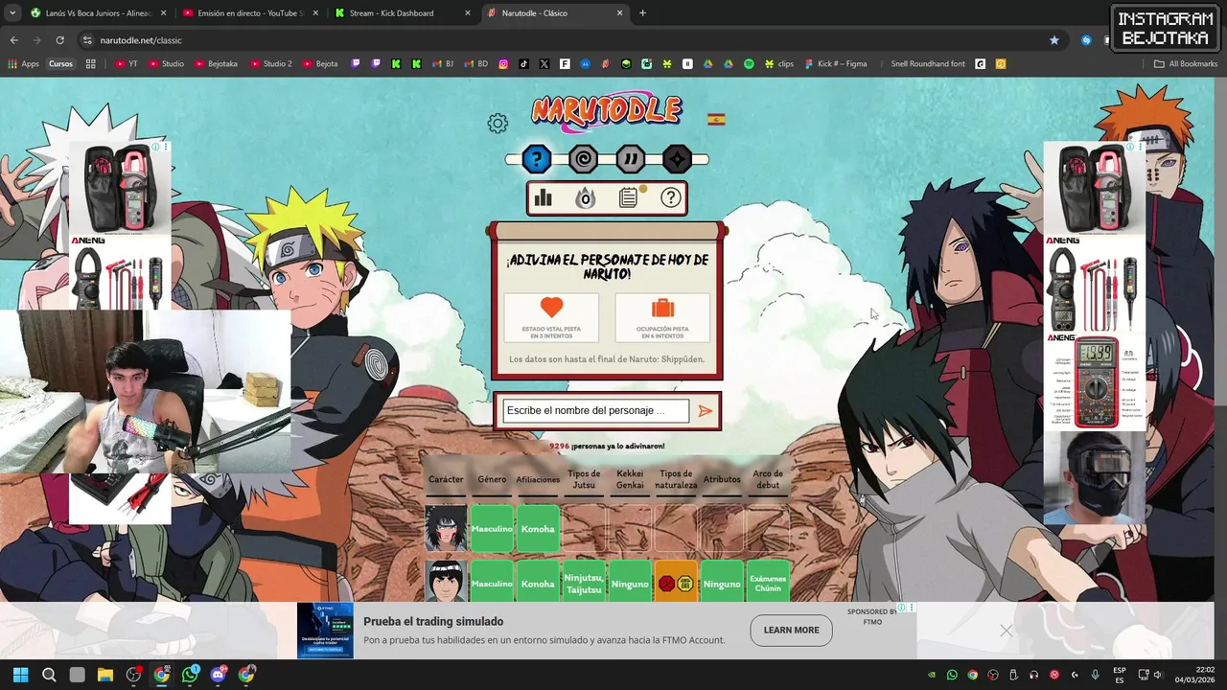Open the how-to-play question circle icon
This screenshot has height=690, width=1227.
click(x=671, y=197)
